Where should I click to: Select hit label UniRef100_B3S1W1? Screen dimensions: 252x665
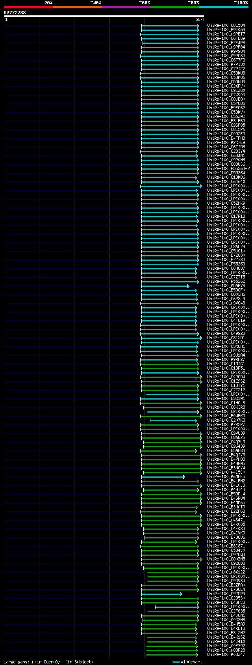click(x=226, y=398)
